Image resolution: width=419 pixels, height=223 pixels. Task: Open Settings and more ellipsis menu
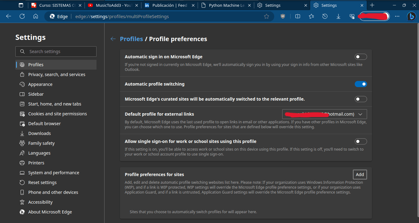tap(397, 17)
